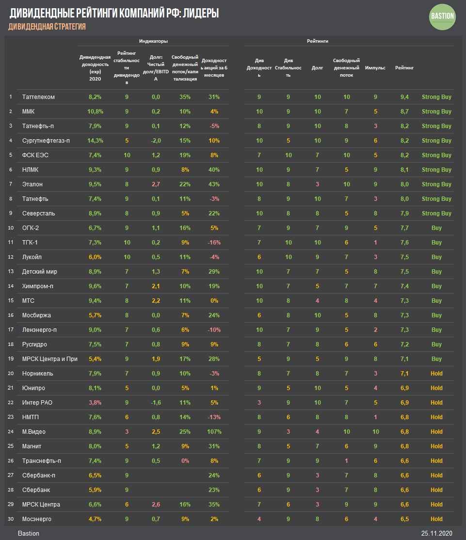Click the green BASTION logo
This screenshot has height=540, width=466.
pyautogui.click(x=442, y=16)
